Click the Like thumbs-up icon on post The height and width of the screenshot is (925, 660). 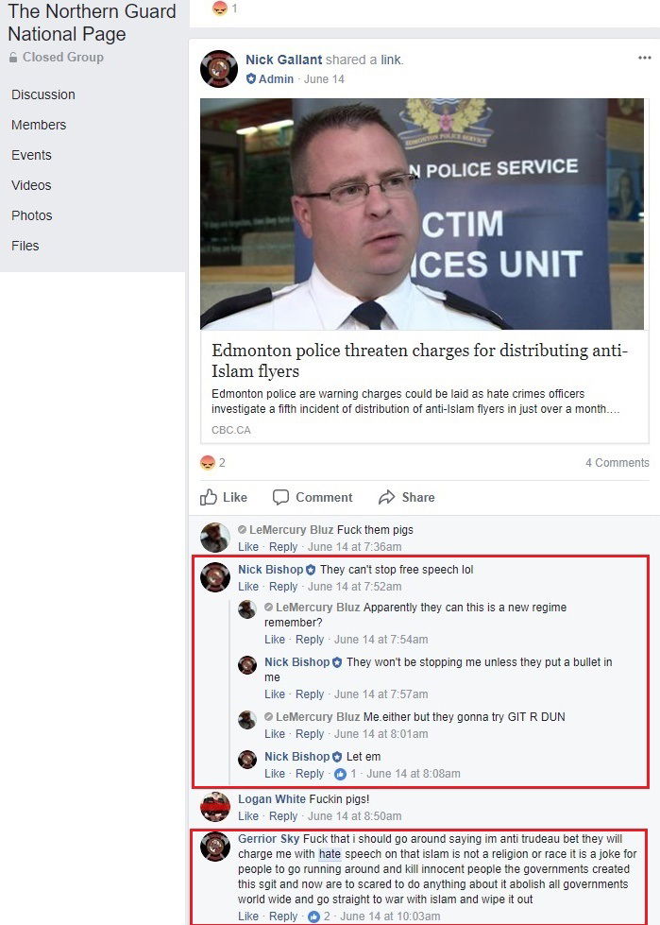[208, 497]
